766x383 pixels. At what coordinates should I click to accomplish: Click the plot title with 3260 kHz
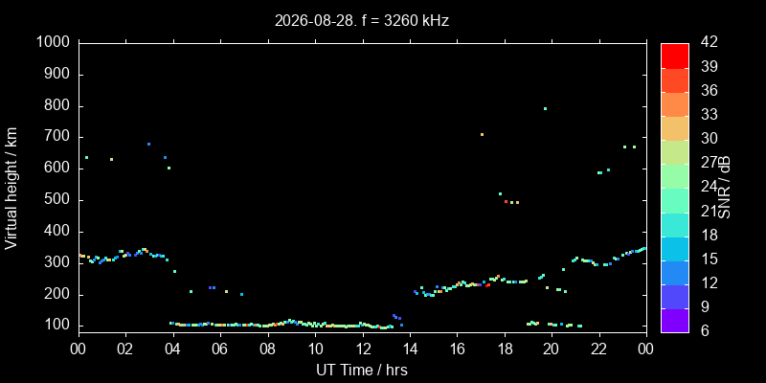point(362,21)
